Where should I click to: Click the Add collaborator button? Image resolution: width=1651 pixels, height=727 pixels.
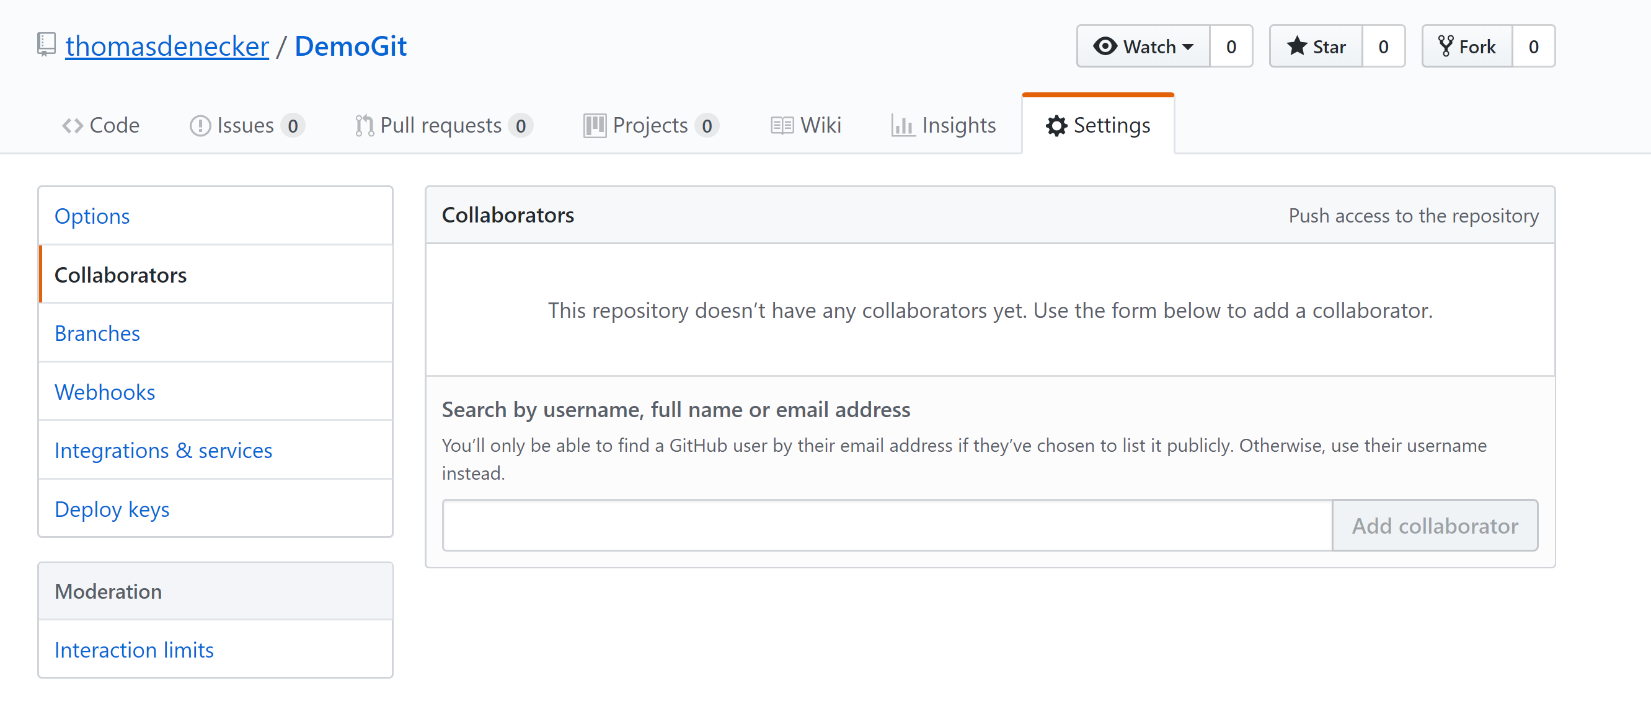tap(1435, 525)
